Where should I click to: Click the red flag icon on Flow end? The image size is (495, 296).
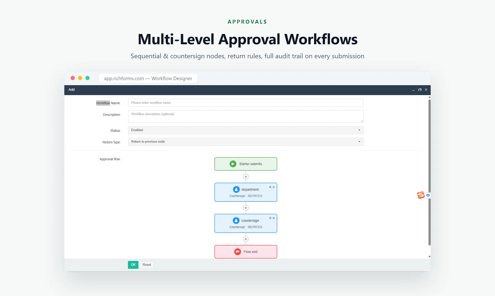click(238, 252)
